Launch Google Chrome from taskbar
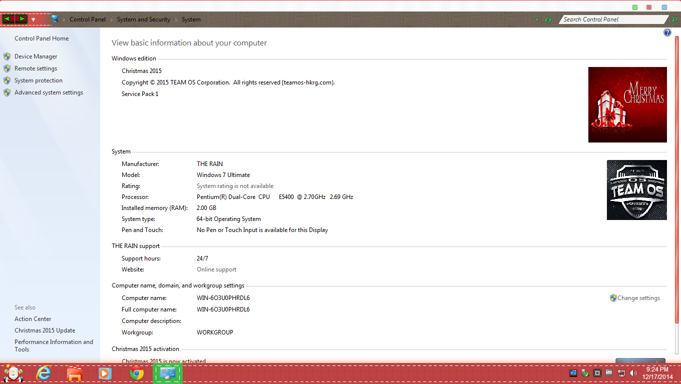Image resolution: width=681 pixels, height=384 pixels. (137, 373)
